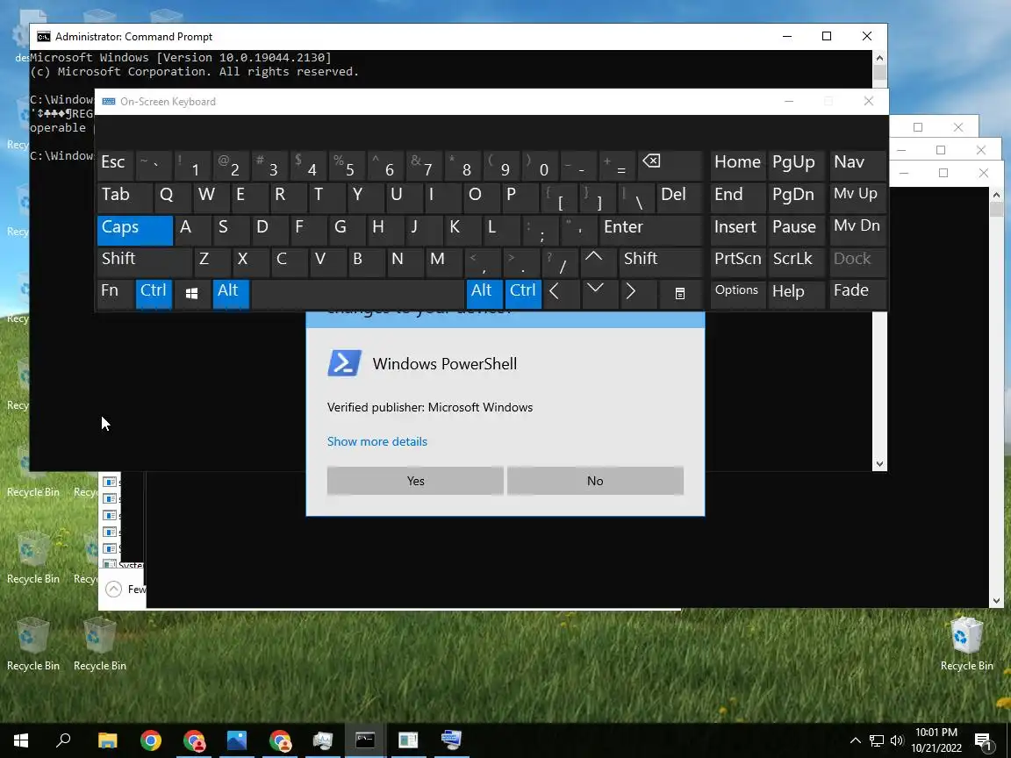Screen dimensions: 1011x758
Task: Tap the PgDn key
Action: point(796,198)
